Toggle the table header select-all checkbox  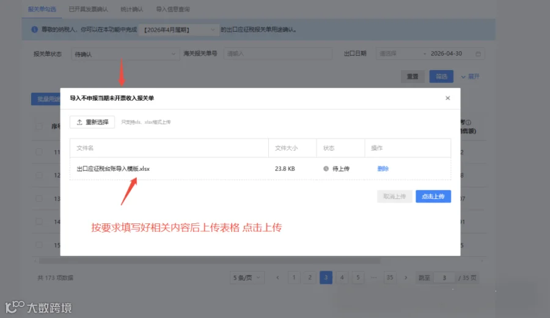(39, 126)
